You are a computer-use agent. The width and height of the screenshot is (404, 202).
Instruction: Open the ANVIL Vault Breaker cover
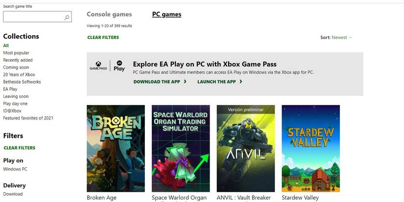245,148
